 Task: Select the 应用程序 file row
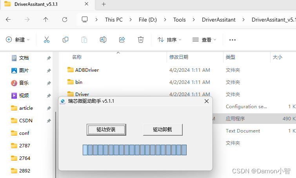tap(254, 118)
